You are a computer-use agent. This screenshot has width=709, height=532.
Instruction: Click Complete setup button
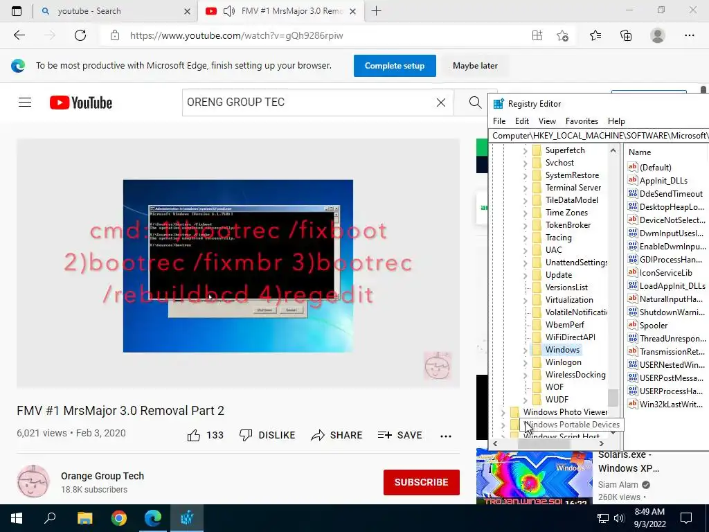pyautogui.click(x=395, y=66)
